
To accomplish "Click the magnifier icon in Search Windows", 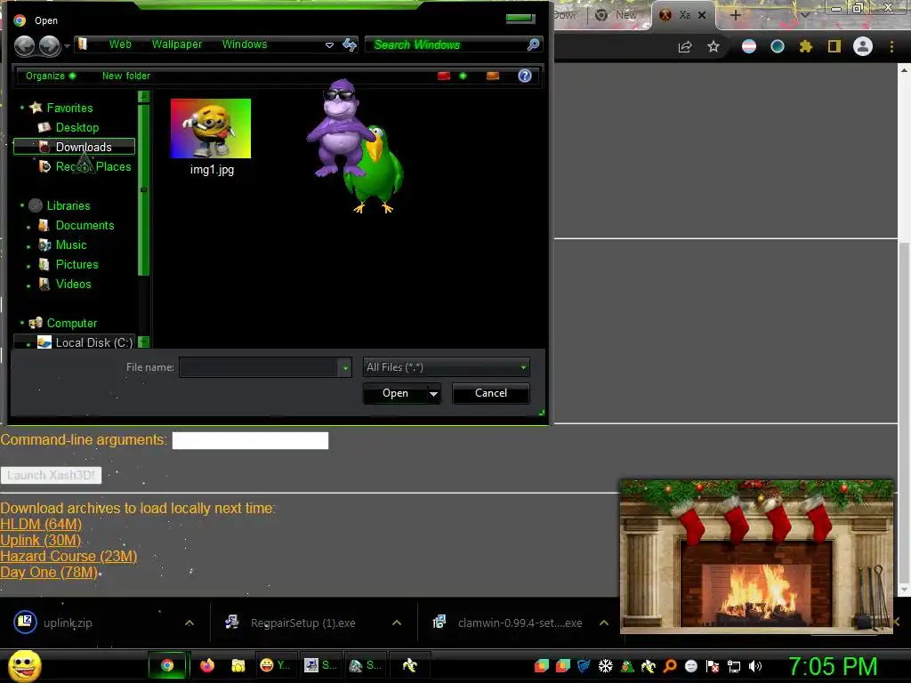I will [x=533, y=44].
